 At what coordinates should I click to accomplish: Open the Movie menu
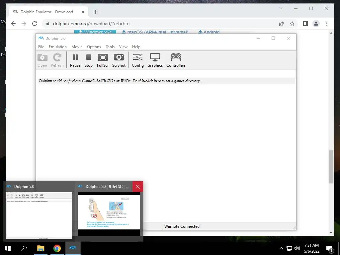(x=77, y=46)
